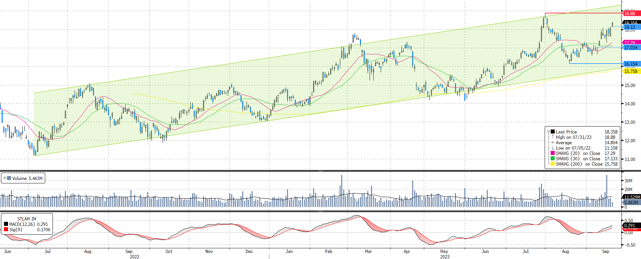Select the black Last Price color swatch
The height and width of the screenshot is (259, 641).
pos(553,132)
